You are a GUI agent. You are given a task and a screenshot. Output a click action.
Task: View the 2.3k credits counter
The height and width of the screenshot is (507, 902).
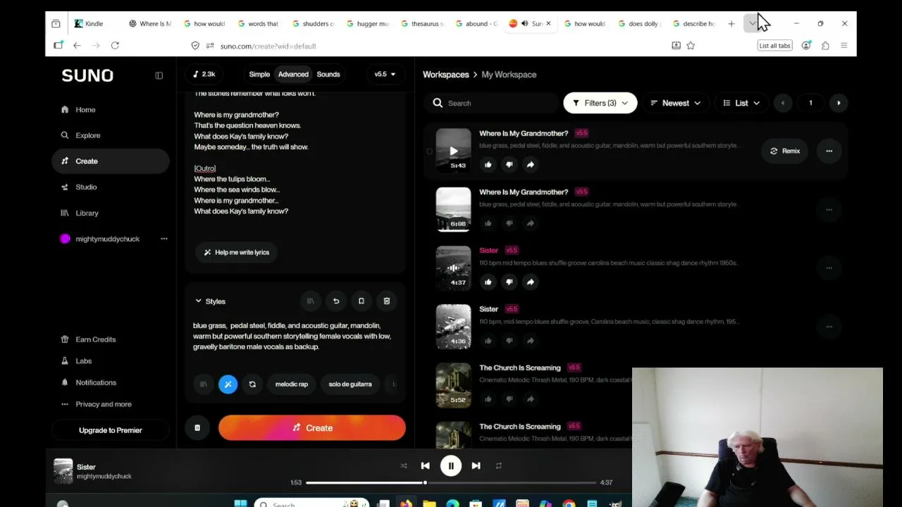(204, 74)
